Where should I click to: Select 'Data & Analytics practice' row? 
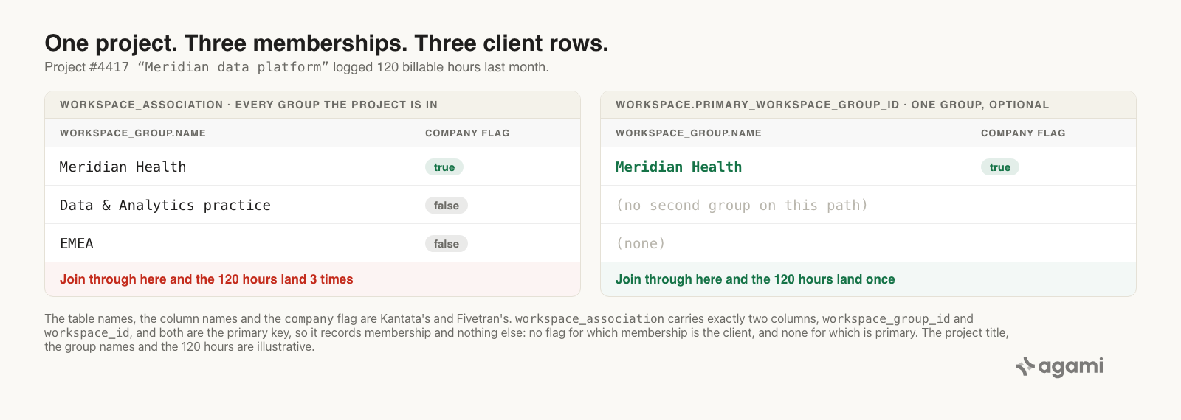point(313,205)
